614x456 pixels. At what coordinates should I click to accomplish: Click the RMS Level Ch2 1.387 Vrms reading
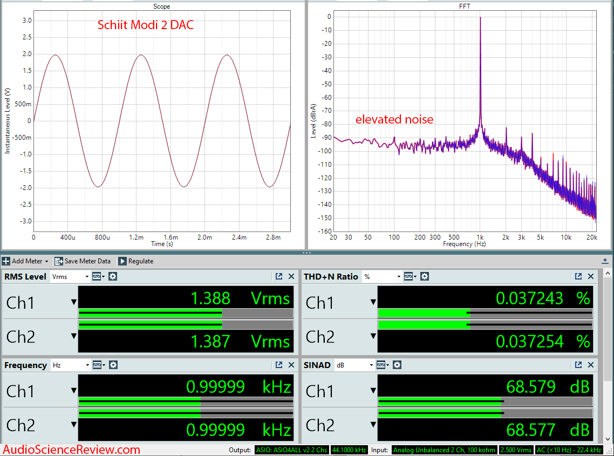tap(240, 341)
